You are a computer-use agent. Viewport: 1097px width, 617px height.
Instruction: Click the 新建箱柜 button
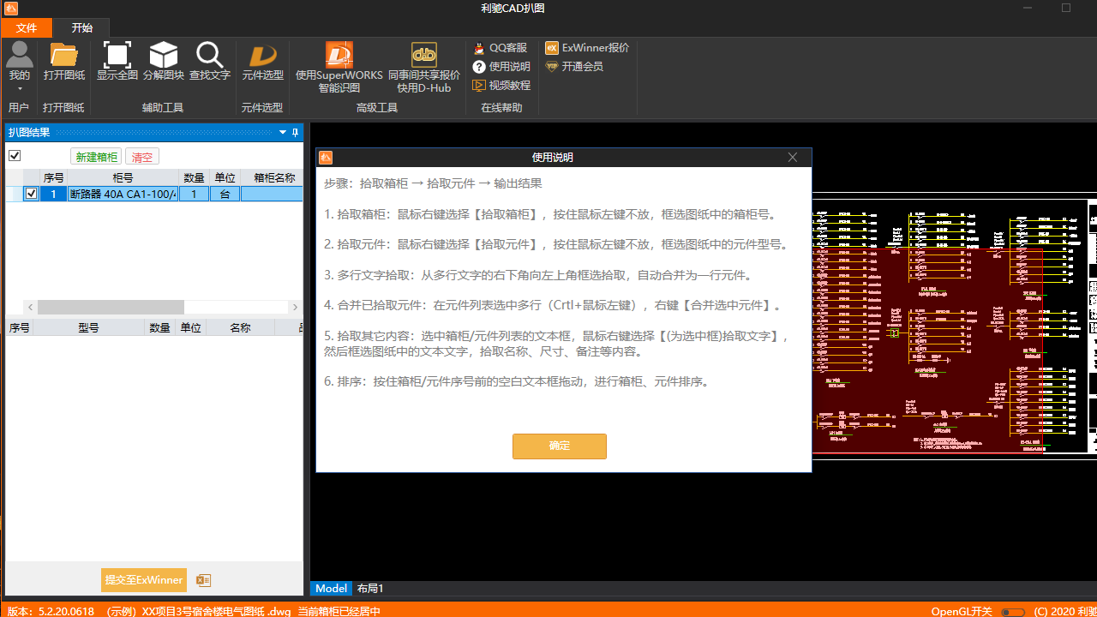click(x=97, y=157)
